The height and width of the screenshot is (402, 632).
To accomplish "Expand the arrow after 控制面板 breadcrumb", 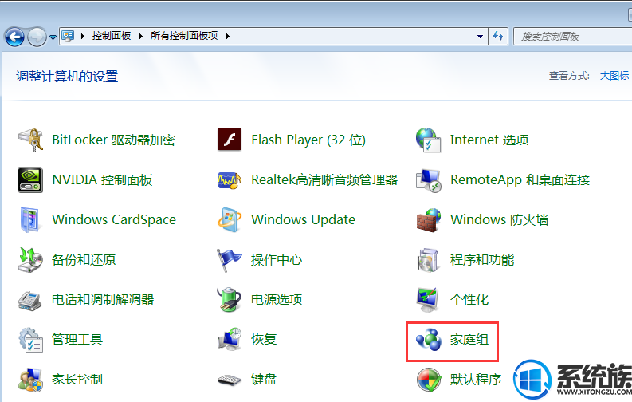I will pyautogui.click(x=141, y=36).
